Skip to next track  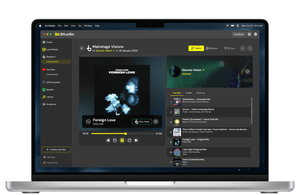136,140
